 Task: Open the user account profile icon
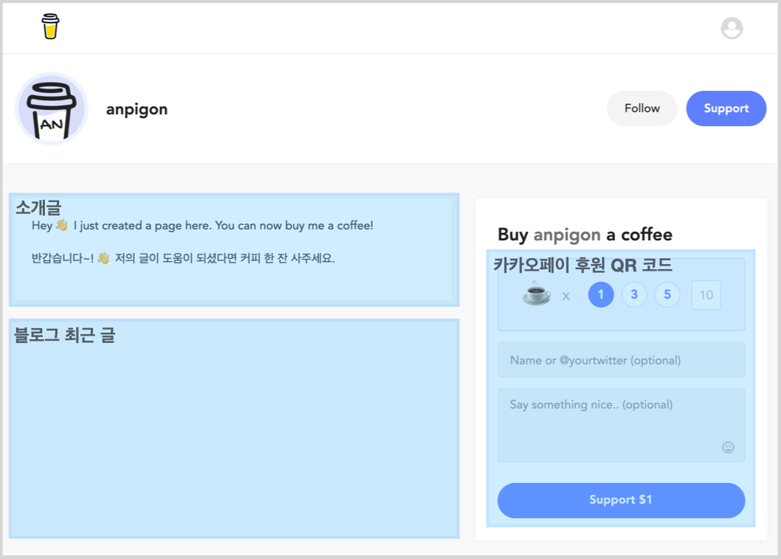[x=732, y=28]
